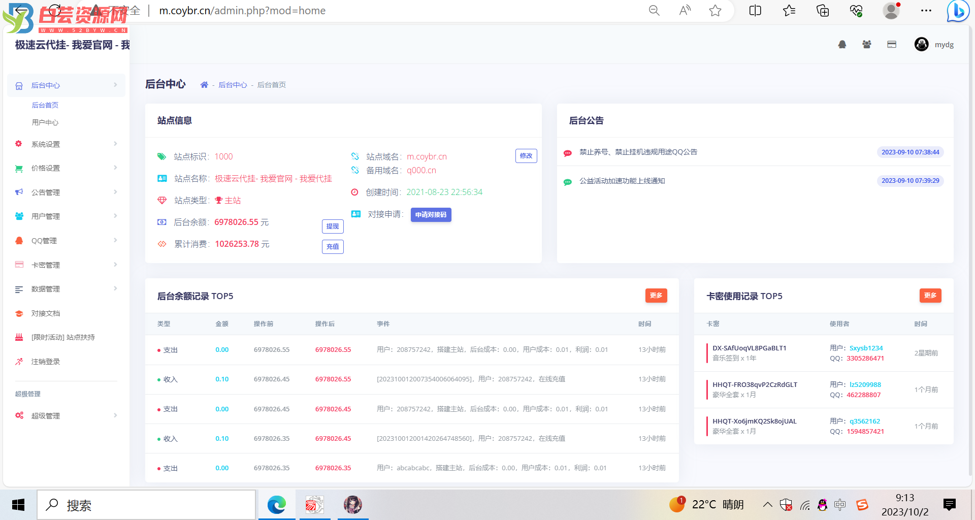
Task: Expand 数据管理 menu
Action: (67, 289)
